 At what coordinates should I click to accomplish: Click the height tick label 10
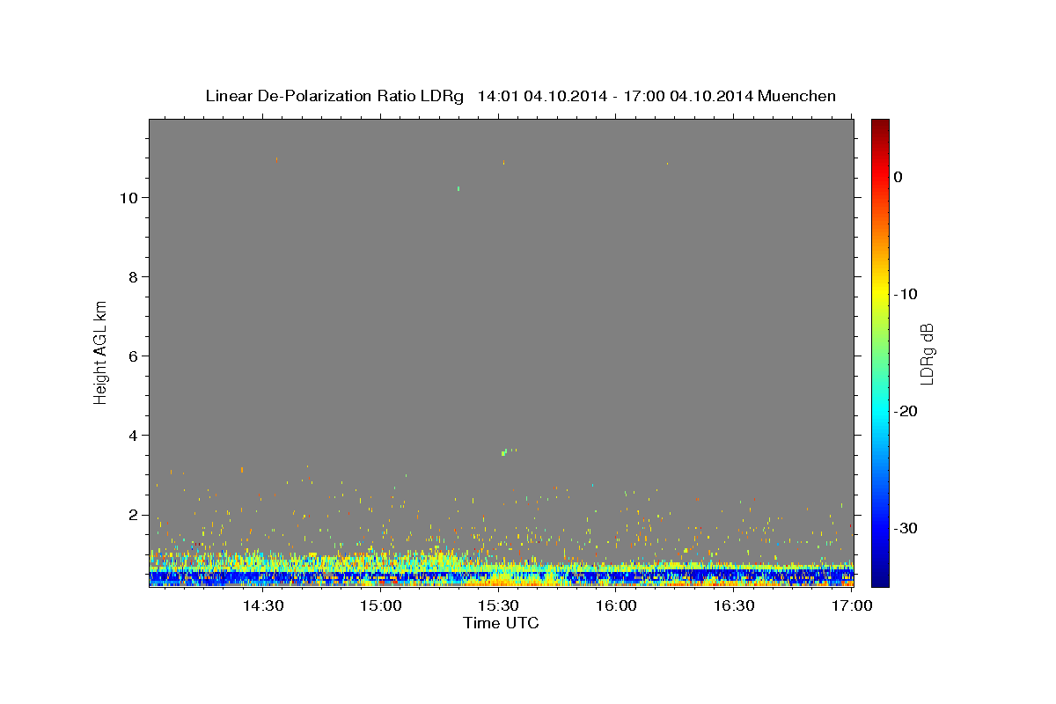[128, 197]
